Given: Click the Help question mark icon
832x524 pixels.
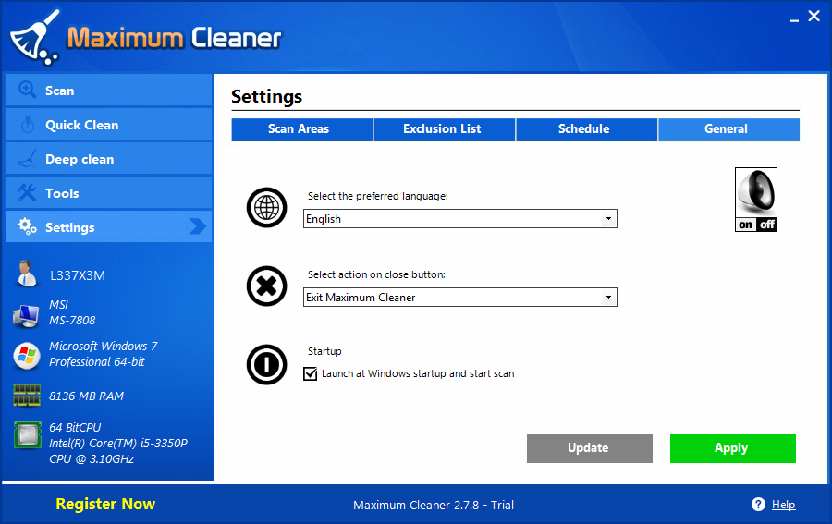Looking at the screenshot, I should (758, 505).
